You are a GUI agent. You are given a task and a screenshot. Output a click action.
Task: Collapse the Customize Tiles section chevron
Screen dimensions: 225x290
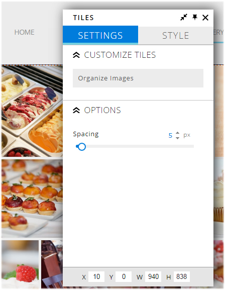coord(76,55)
